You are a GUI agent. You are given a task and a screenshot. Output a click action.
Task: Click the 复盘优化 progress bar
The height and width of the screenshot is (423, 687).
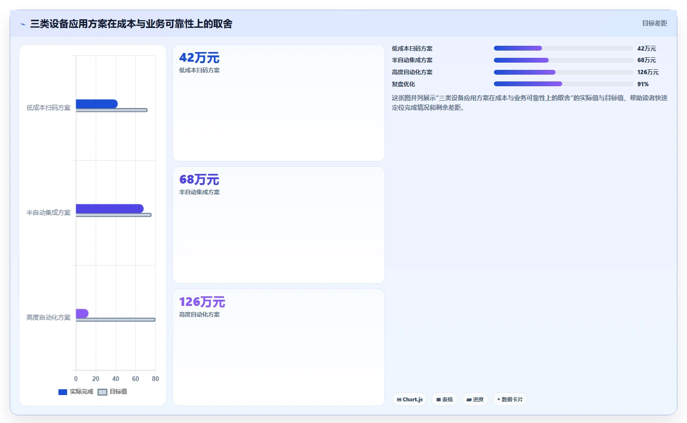point(563,84)
